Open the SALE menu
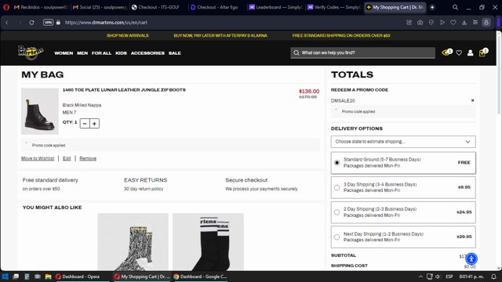This screenshot has height=282, width=502. tap(175, 53)
